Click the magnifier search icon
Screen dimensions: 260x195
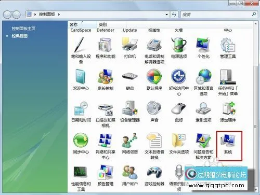click(254, 14)
